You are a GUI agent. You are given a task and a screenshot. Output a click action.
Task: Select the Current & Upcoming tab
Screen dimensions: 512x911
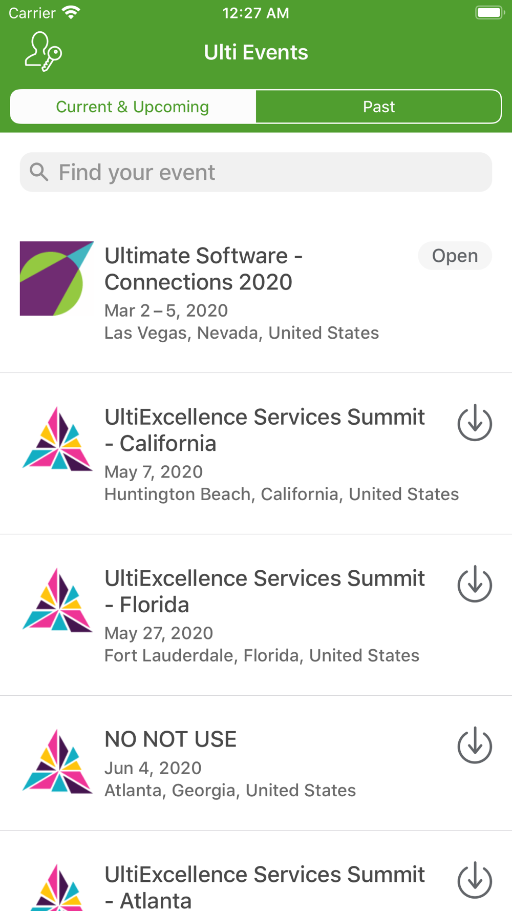(x=133, y=107)
